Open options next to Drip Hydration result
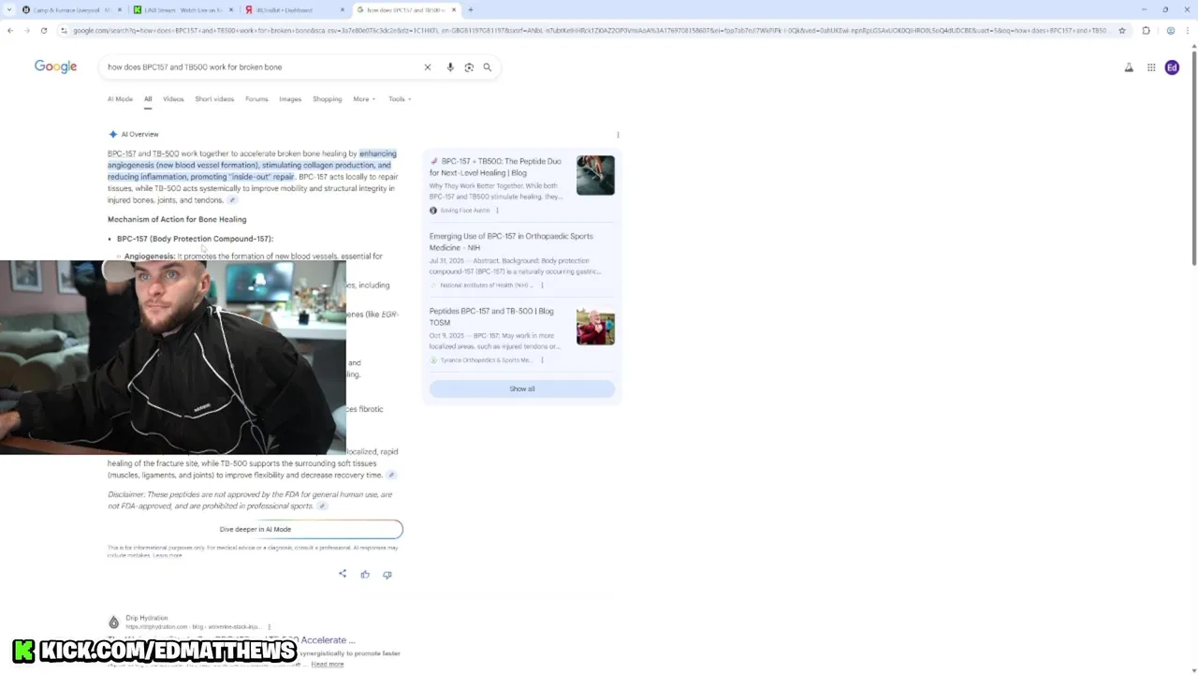 (269, 627)
